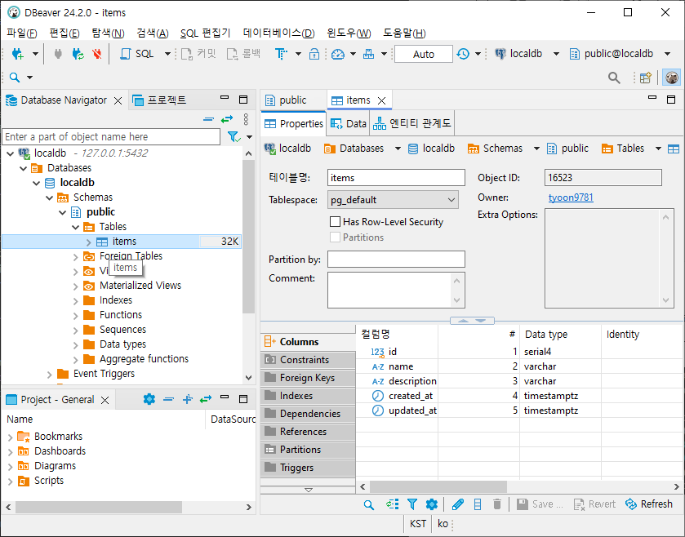This screenshot has height=537, width=685.
Task: Click the 테이블명 input field
Action: click(396, 178)
